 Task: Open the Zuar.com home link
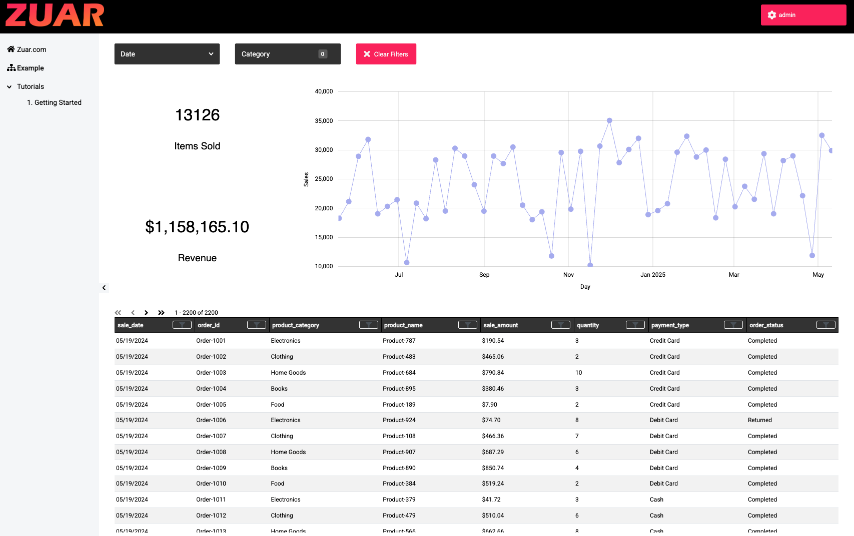tap(32, 49)
